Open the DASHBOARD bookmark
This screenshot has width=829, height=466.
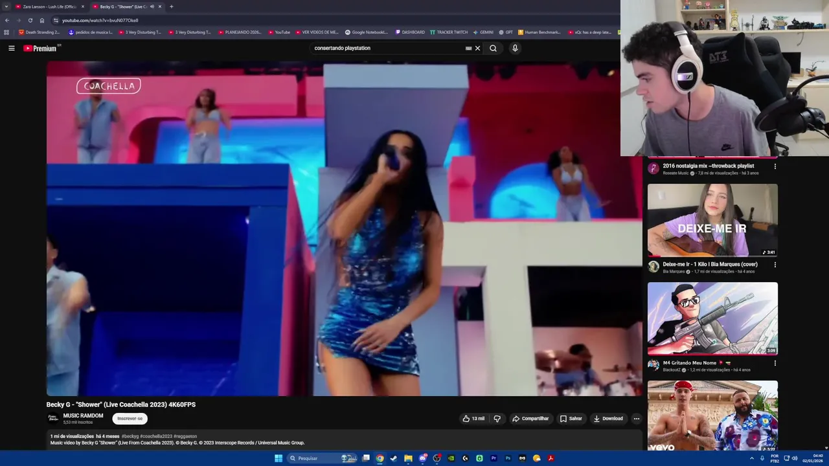(410, 32)
